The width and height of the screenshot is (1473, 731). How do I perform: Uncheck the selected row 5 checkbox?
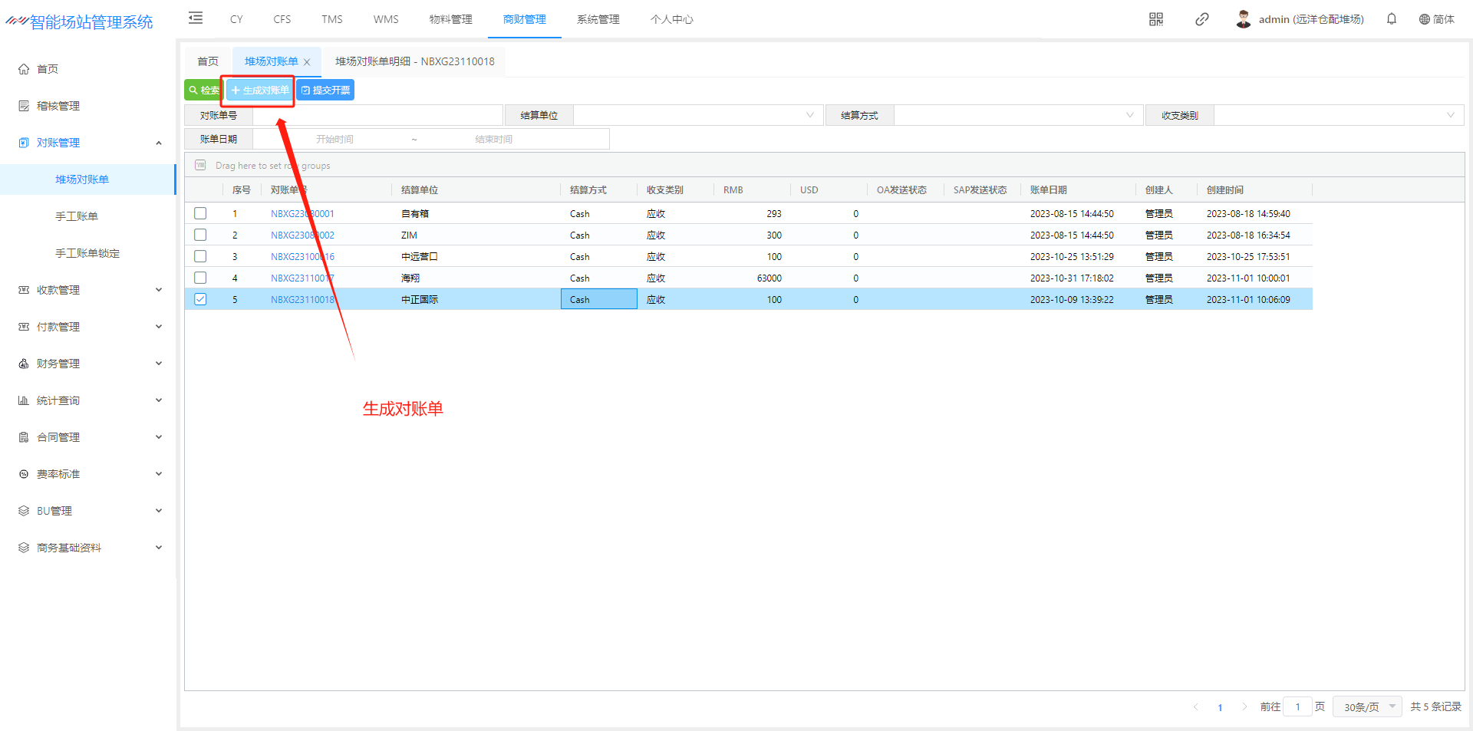pos(200,299)
